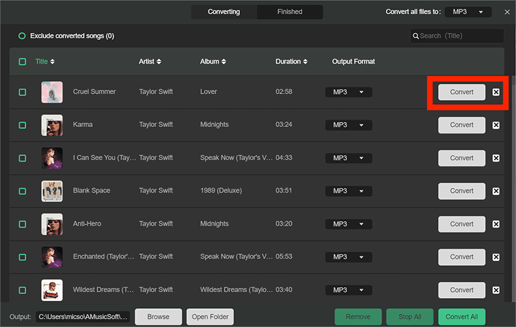
Task: Click Karma album cover thumbnail
Action: pyautogui.click(x=52, y=125)
